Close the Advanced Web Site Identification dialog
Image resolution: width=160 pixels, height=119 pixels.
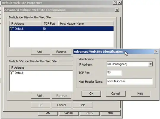click(156, 52)
